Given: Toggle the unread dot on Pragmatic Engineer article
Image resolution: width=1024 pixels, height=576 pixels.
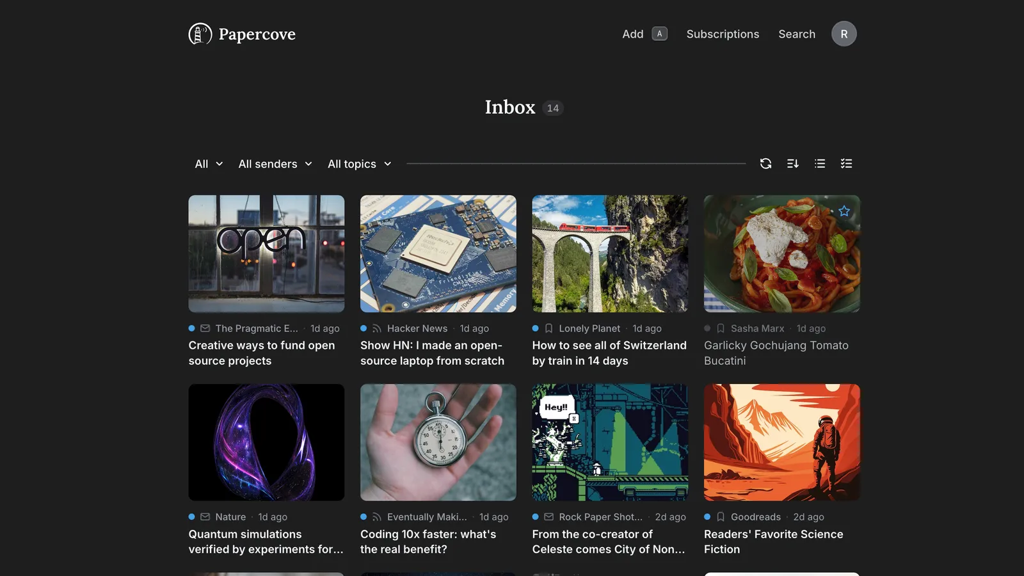Looking at the screenshot, I should [x=191, y=328].
